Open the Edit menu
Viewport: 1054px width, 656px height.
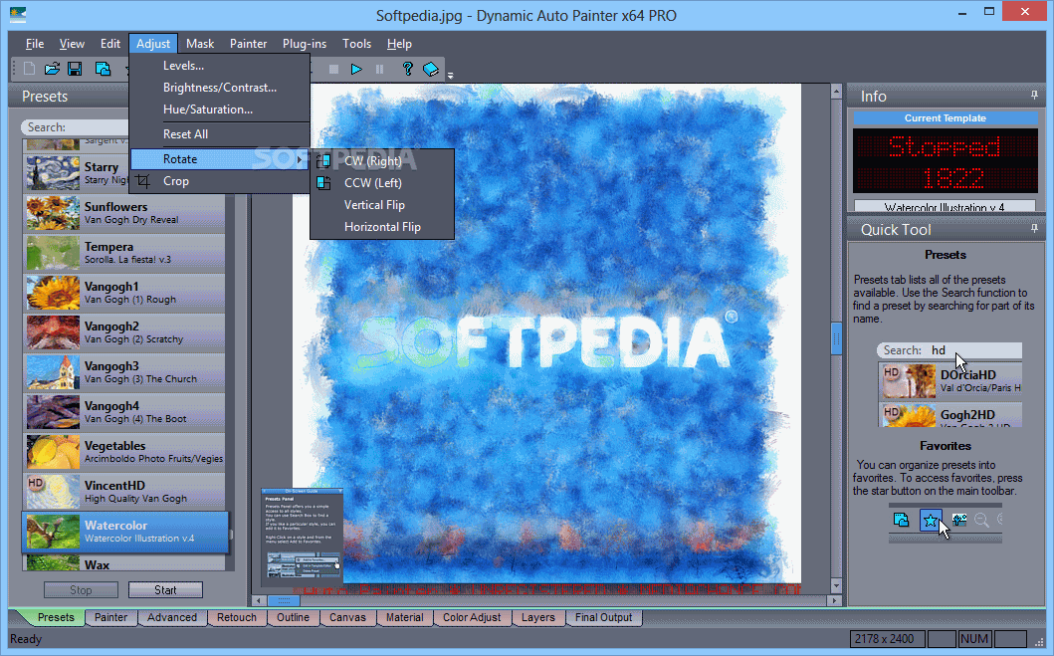(110, 44)
